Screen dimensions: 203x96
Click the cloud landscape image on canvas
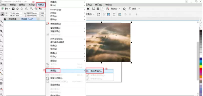108,42
